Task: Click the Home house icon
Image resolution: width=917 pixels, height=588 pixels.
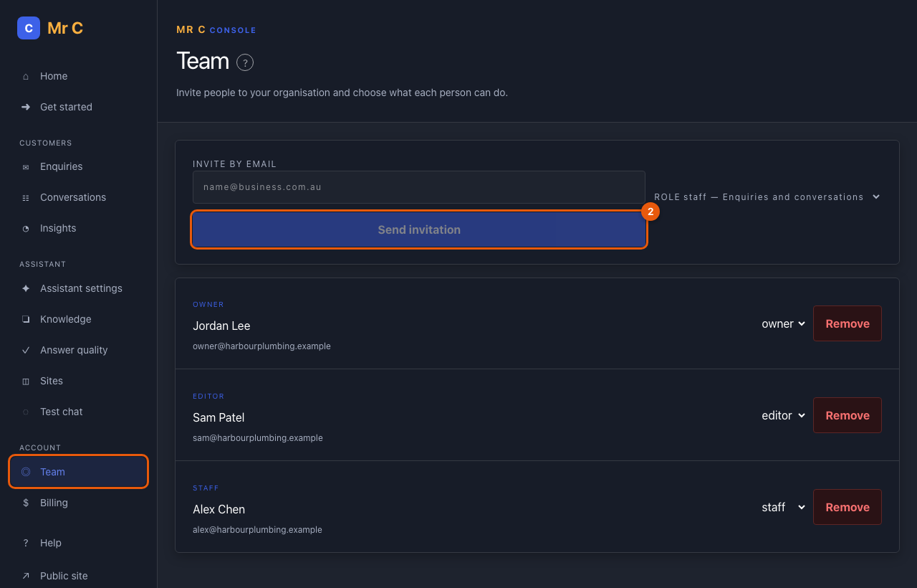Action: tap(26, 76)
